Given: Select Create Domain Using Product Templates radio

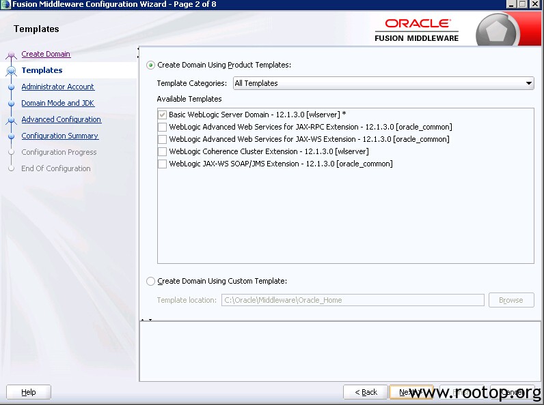Looking at the screenshot, I should (150, 65).
